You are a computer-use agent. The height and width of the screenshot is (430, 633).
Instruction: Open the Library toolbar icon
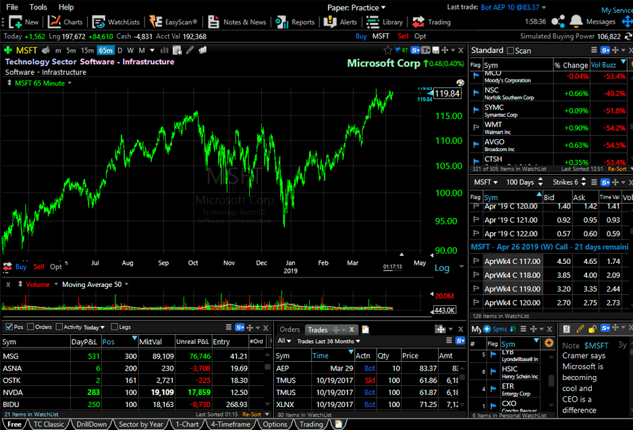[x=385, y=22]
